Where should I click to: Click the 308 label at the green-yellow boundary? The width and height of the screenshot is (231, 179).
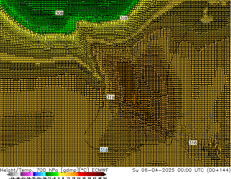tap(124, 18)
